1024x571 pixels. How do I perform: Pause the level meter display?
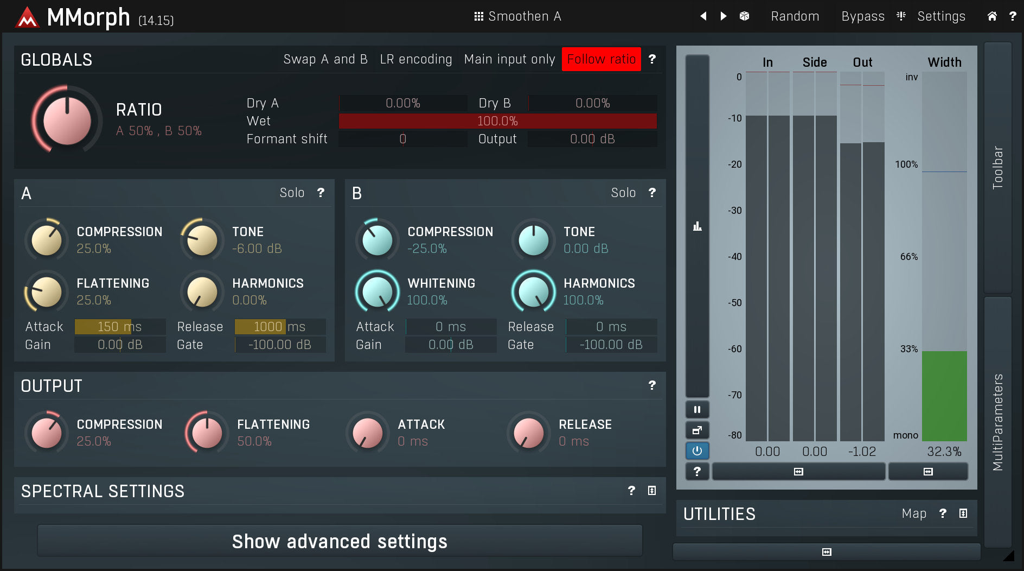pos(697,410)
